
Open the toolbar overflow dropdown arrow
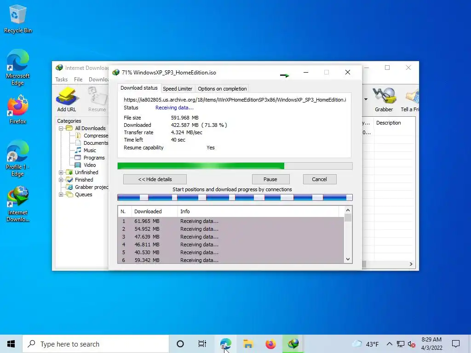[366, 99]
